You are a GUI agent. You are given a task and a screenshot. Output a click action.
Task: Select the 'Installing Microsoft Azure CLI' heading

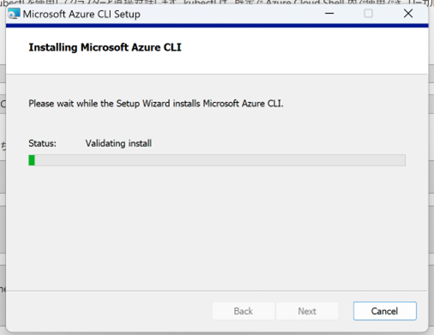click(105, 47)
